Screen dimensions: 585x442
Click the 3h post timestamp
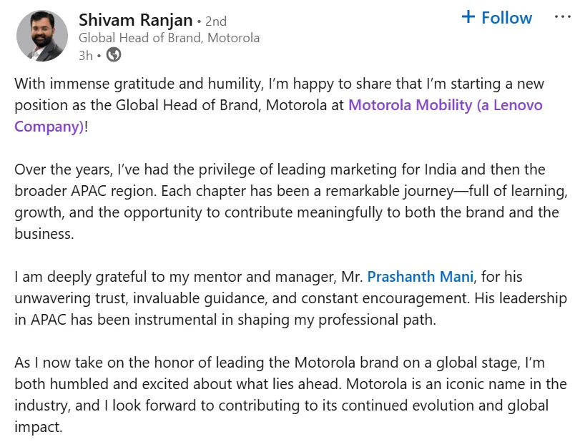click(x=85, y=56)
